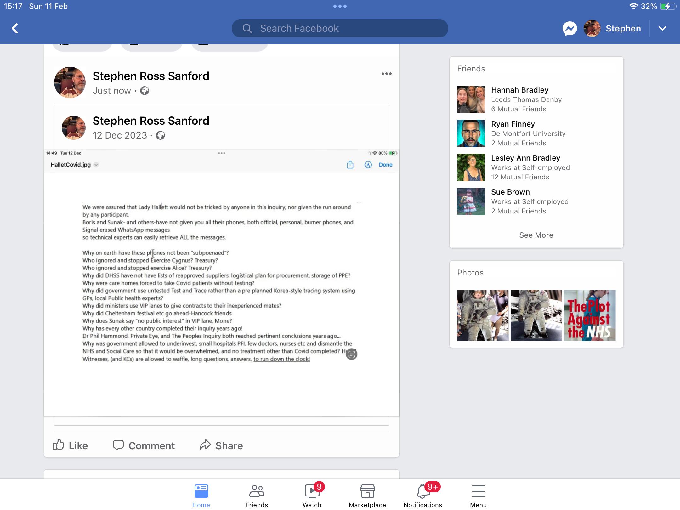Screen dimensions: 680x510
Task: Click 'Just now' timestamp
Action: (x=112, y=91)
